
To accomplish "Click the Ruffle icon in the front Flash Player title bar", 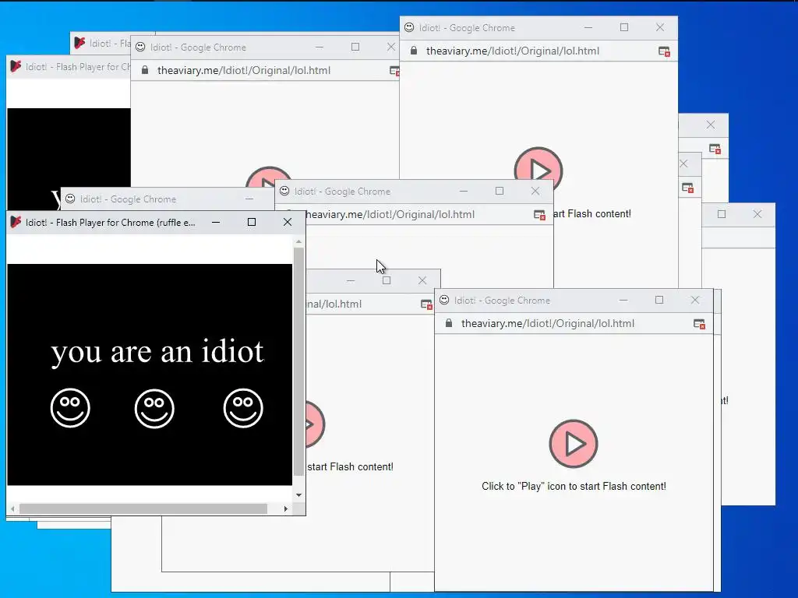I will (16, 222).
